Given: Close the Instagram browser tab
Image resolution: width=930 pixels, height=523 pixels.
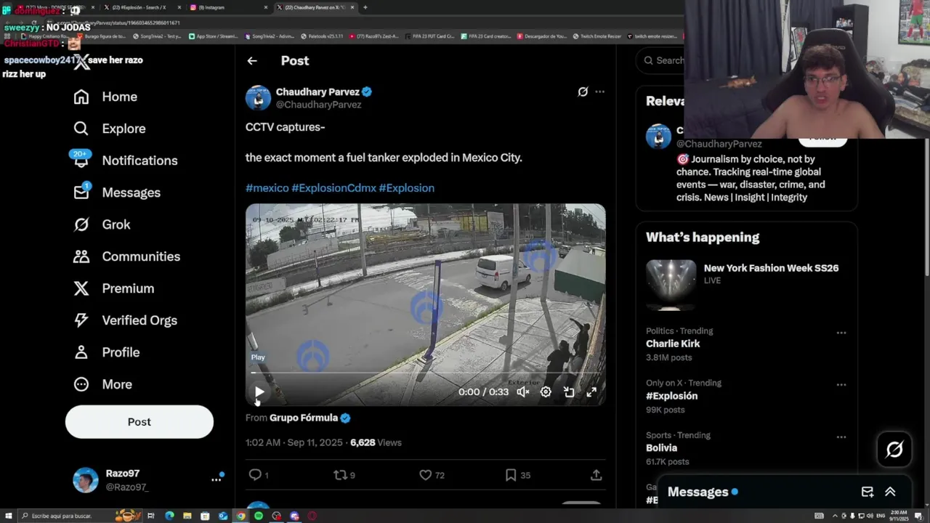Looking at the screenshot, I should click(265, 7).
